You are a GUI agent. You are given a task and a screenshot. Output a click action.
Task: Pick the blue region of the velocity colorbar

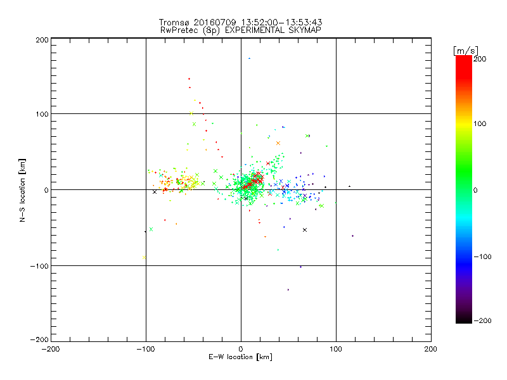click(x=463, y=253)
